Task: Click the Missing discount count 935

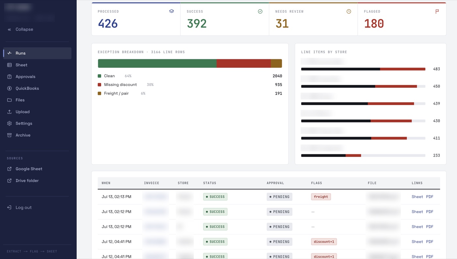Action: [278, 85]
